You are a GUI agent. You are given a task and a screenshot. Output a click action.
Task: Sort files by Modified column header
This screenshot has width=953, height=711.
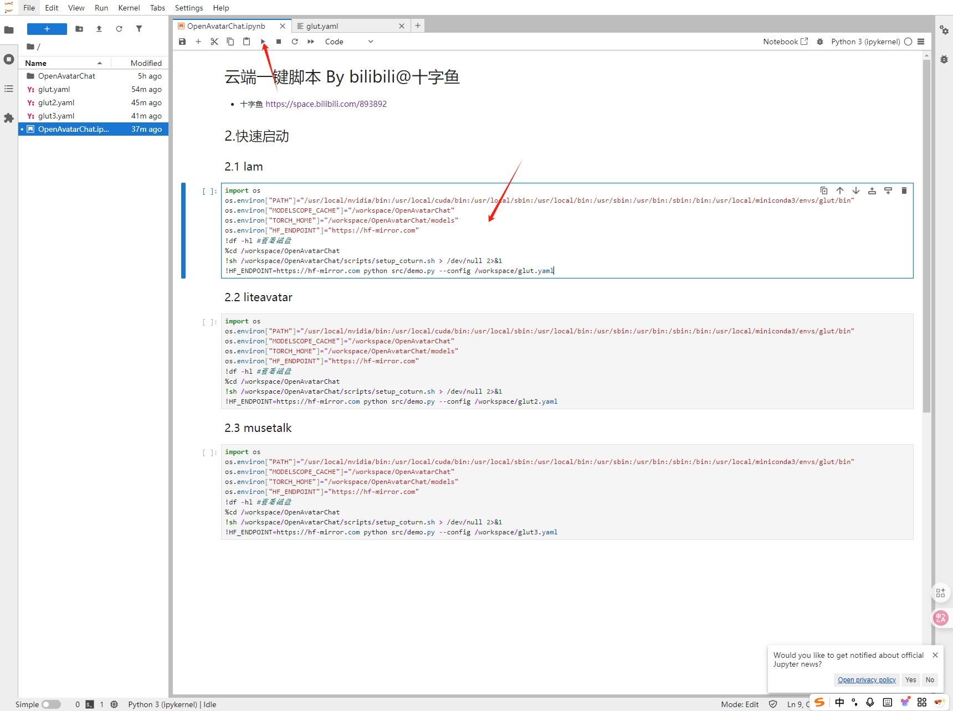pos(140,63)
